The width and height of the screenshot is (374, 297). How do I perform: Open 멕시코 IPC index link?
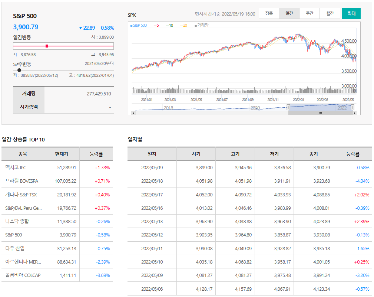pos(16,167)
